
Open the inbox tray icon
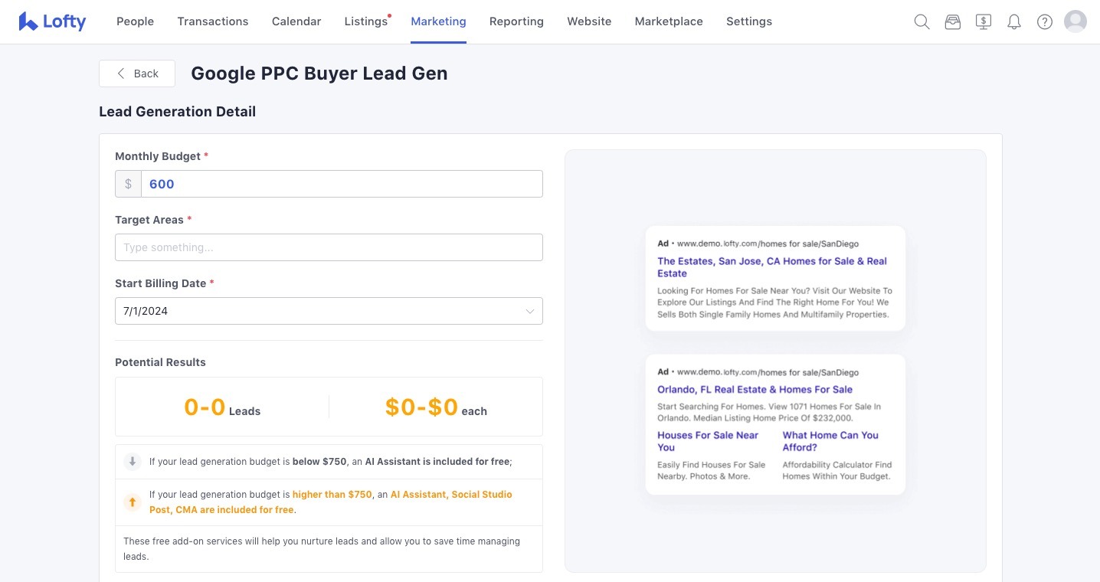pyautogui.click(x=952, y=21)
